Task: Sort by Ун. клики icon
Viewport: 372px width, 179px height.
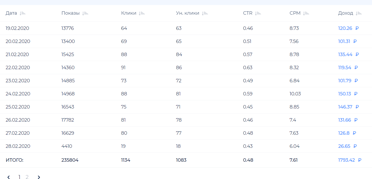Action: pyautogui.click(x=205, y=13)
